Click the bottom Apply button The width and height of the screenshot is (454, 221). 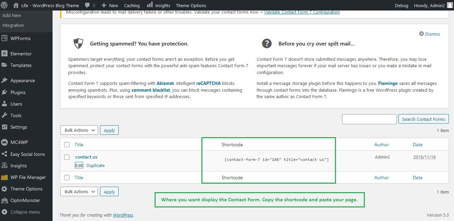tap(109, 192)
